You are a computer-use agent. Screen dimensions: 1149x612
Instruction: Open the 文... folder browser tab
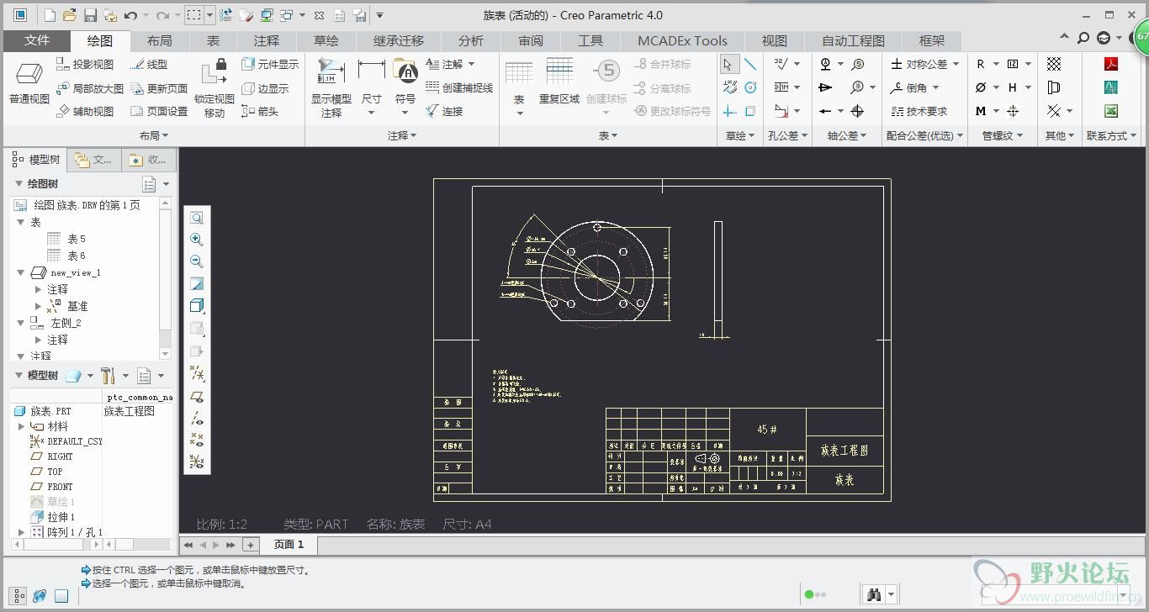(x=93, y=160)
